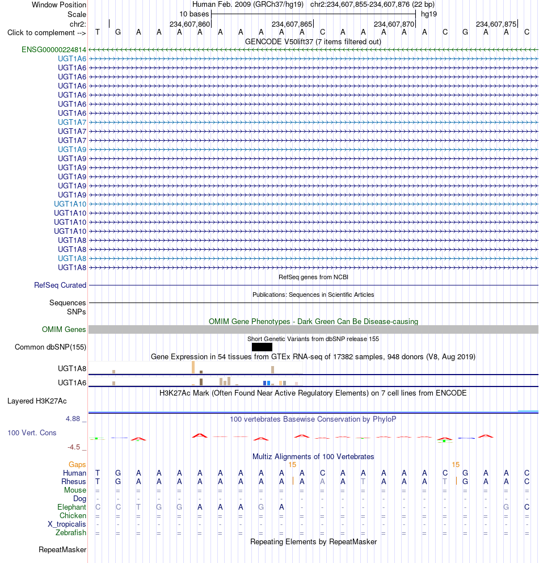Screen dimensions: 539x563
Task: Open Publications: Sequences in Scientific Articles title
Action: [313, 295]
